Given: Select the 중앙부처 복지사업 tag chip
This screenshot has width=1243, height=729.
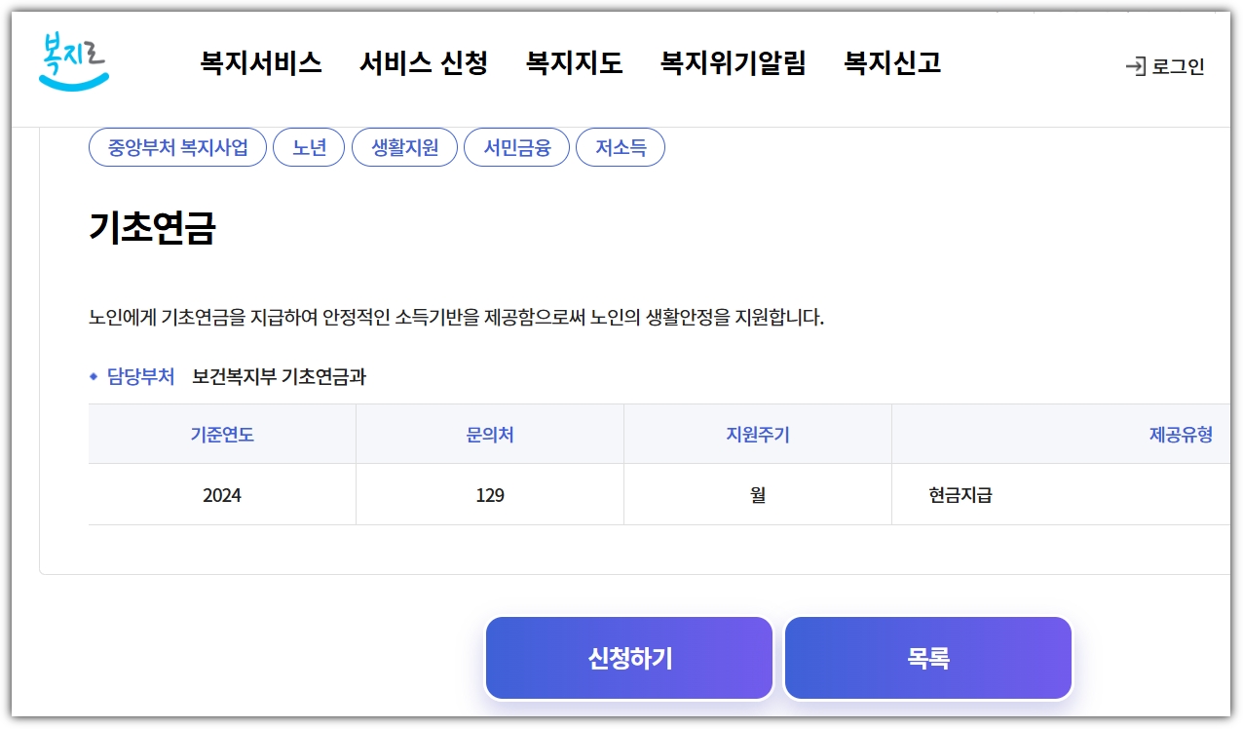Looking at the screenshot, I should coord(175,147).
